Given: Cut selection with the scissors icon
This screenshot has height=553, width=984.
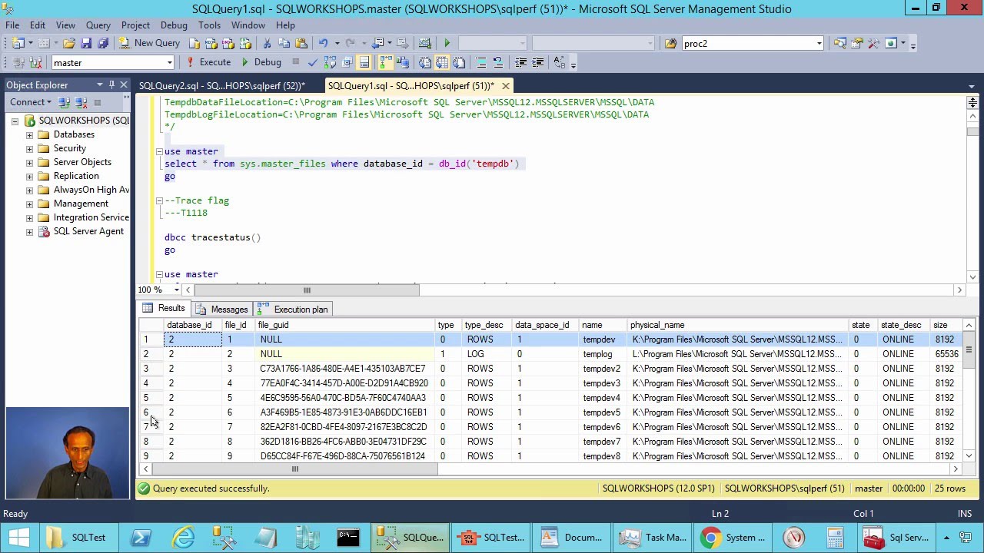Looking at the screenshot, I should [267, 43].
